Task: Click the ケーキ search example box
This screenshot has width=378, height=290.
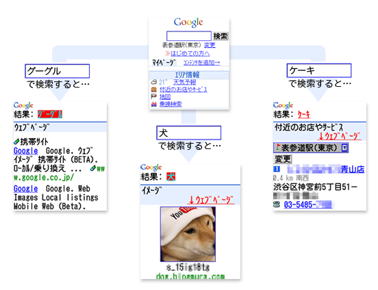Action: [319, 70]
